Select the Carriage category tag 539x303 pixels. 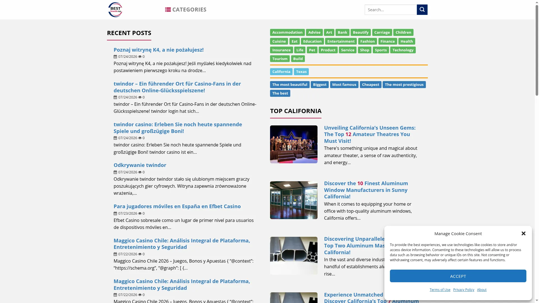pos(382,33)
